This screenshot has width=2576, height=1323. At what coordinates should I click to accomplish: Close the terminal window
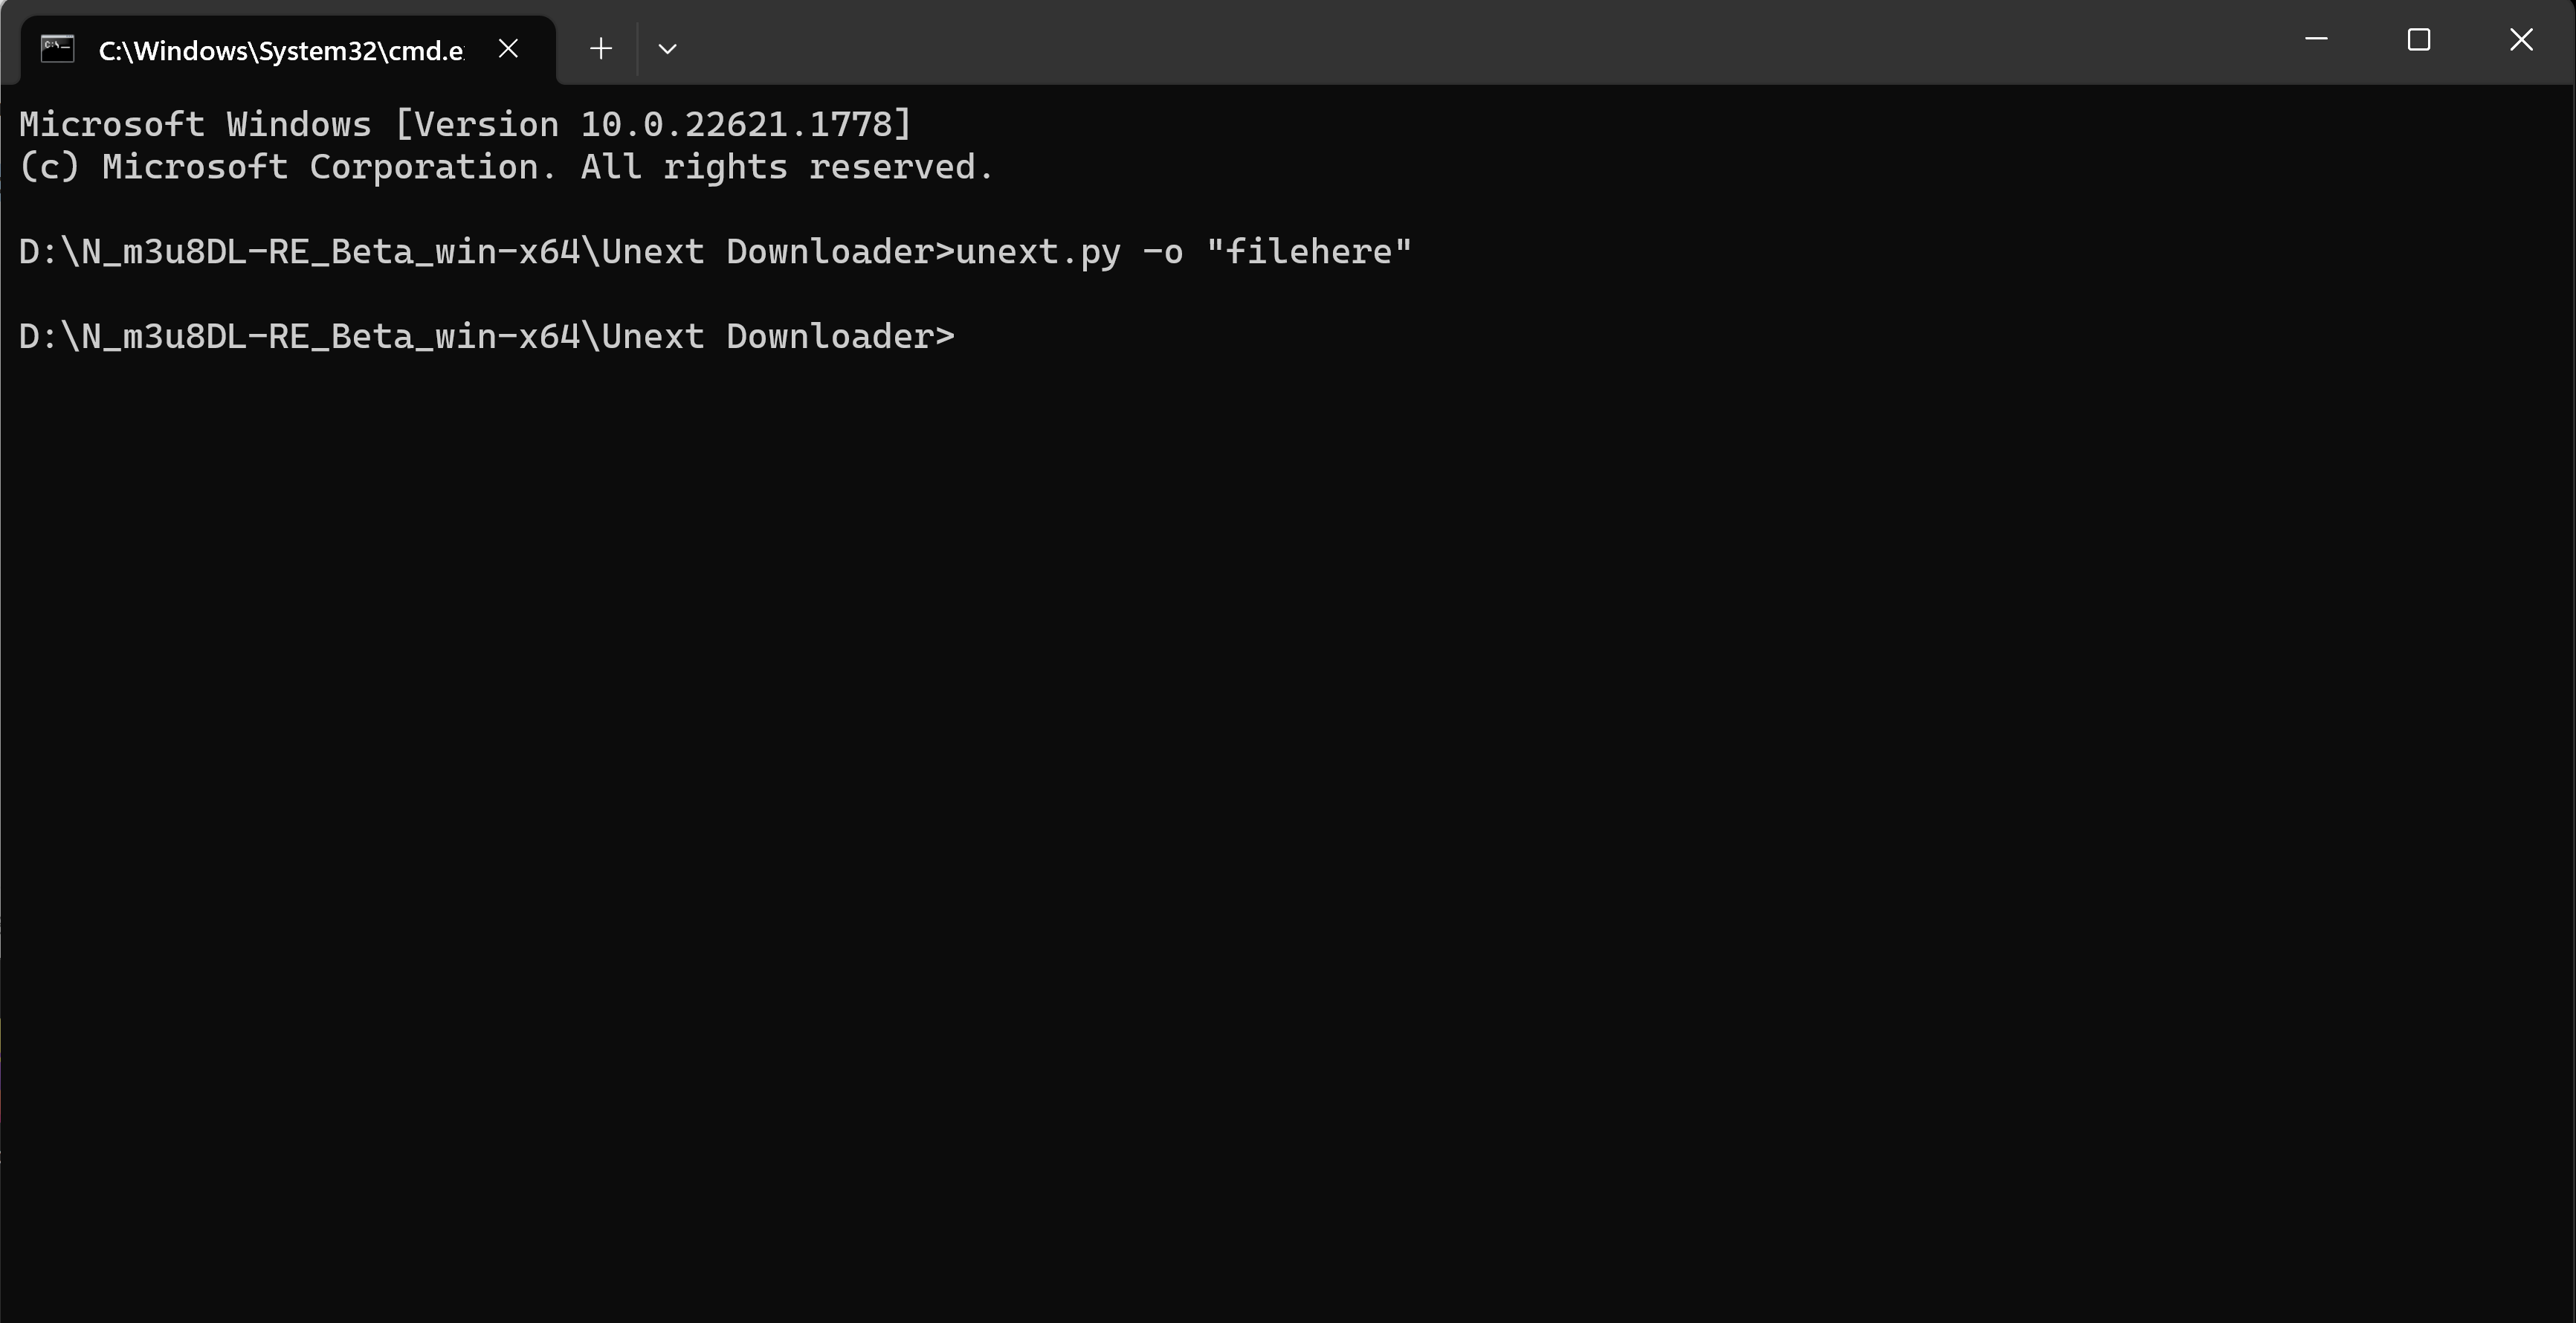2520,40
